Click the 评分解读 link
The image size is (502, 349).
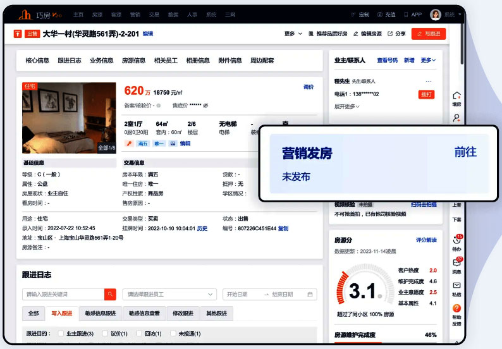[426, 240]
